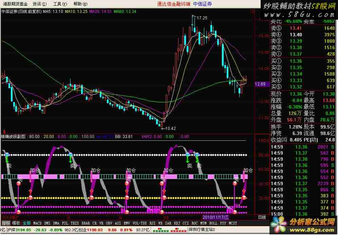Click the 中信证券(日线,前复权) chart label
Viewport: 338px width, 235px height.
[22, 12]
